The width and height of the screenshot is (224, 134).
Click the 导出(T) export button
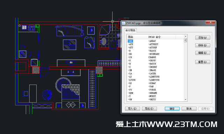(149, 109)
